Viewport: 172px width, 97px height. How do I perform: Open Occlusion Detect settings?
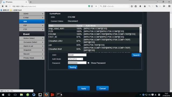(x=32, y=42)
